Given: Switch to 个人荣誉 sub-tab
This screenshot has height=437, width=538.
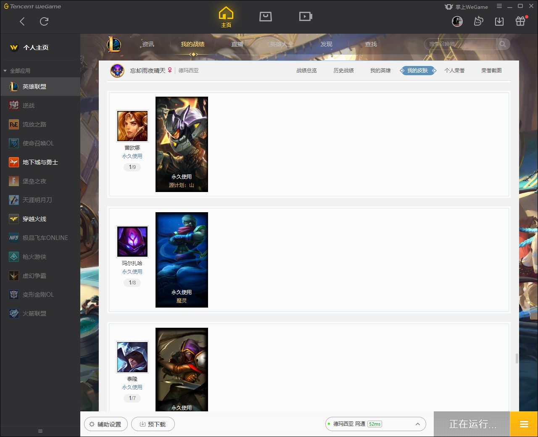Looking at the screenshot, I should coord(454,71).
